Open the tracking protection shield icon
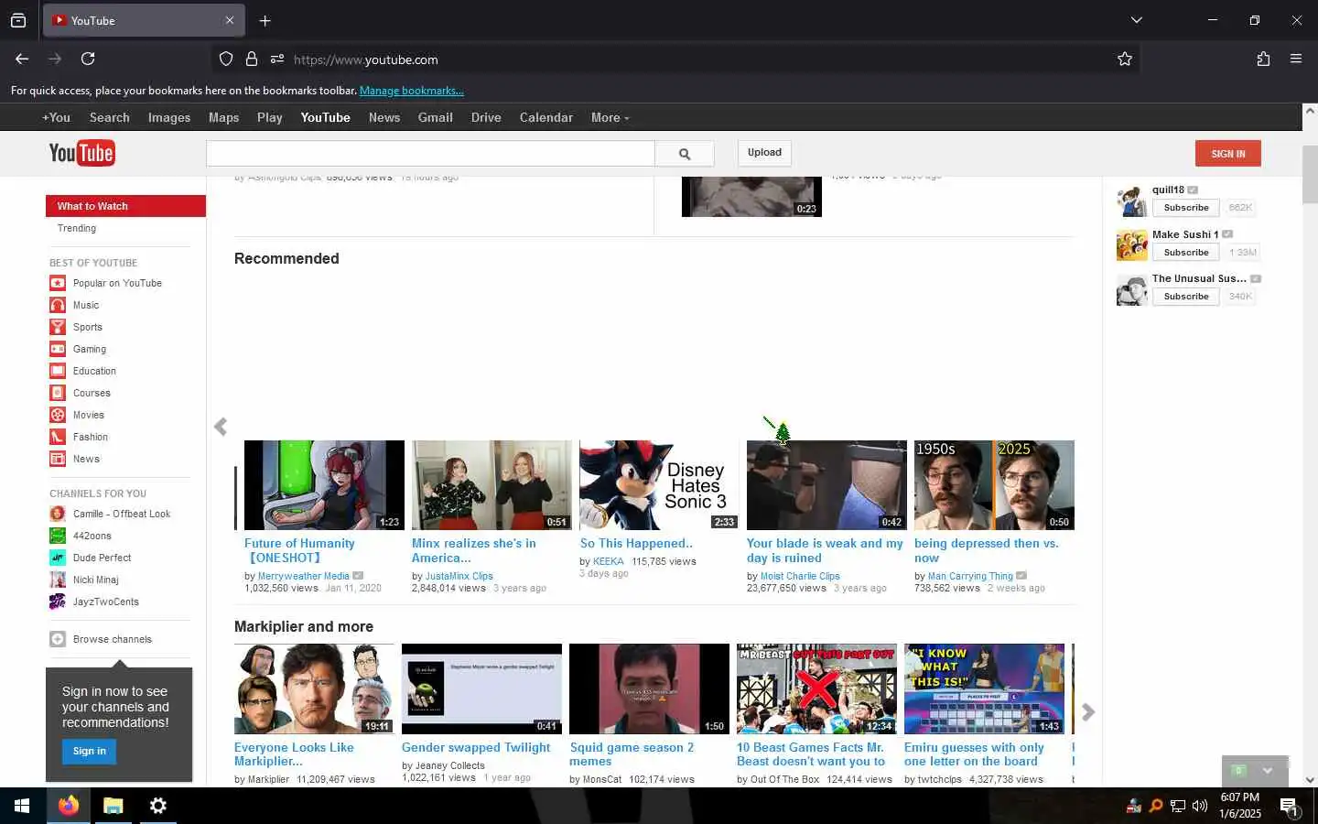Image resolution: width=1318 pixels, height=824 pixels. (226, 59)
